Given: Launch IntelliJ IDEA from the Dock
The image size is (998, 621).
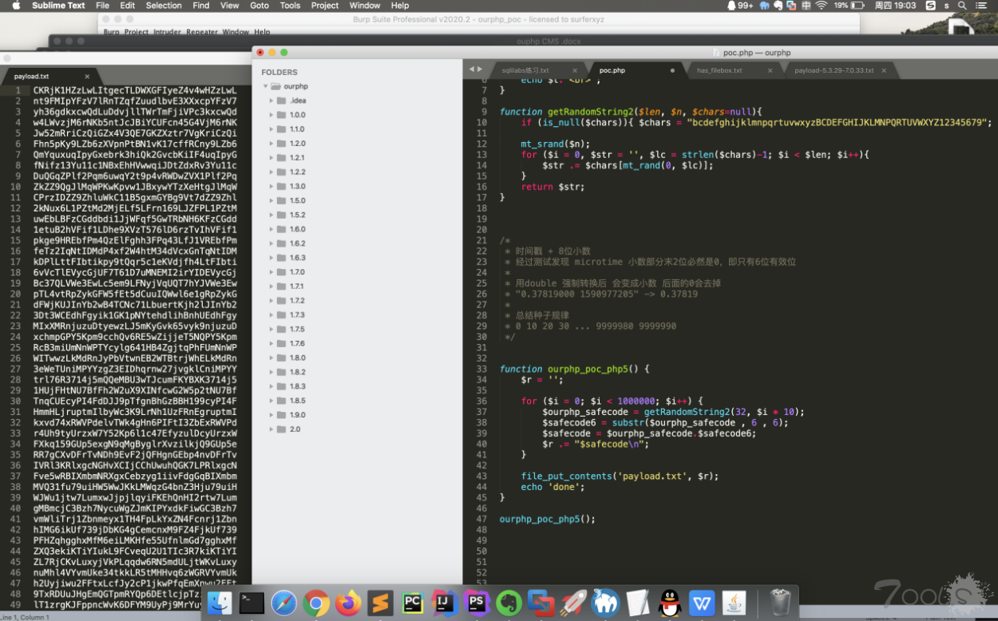Looking at the screenshot, I should point(445,603).
